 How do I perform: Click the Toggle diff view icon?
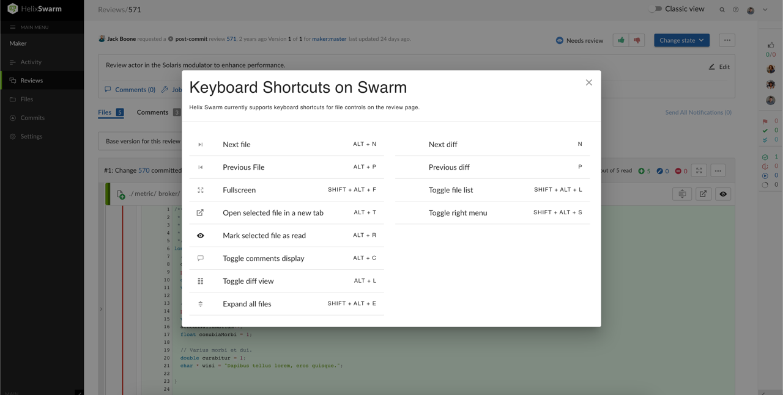pyautogui.click(x=200, y=281)
